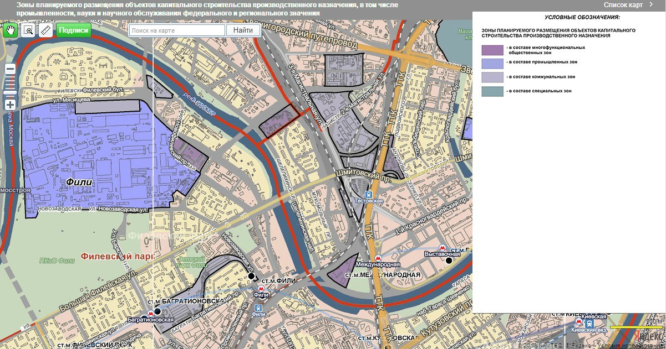666x349 pixels.
Task: Click the teal special zones legend swatch
Action: pyautogui.click(x=492, y=91)
